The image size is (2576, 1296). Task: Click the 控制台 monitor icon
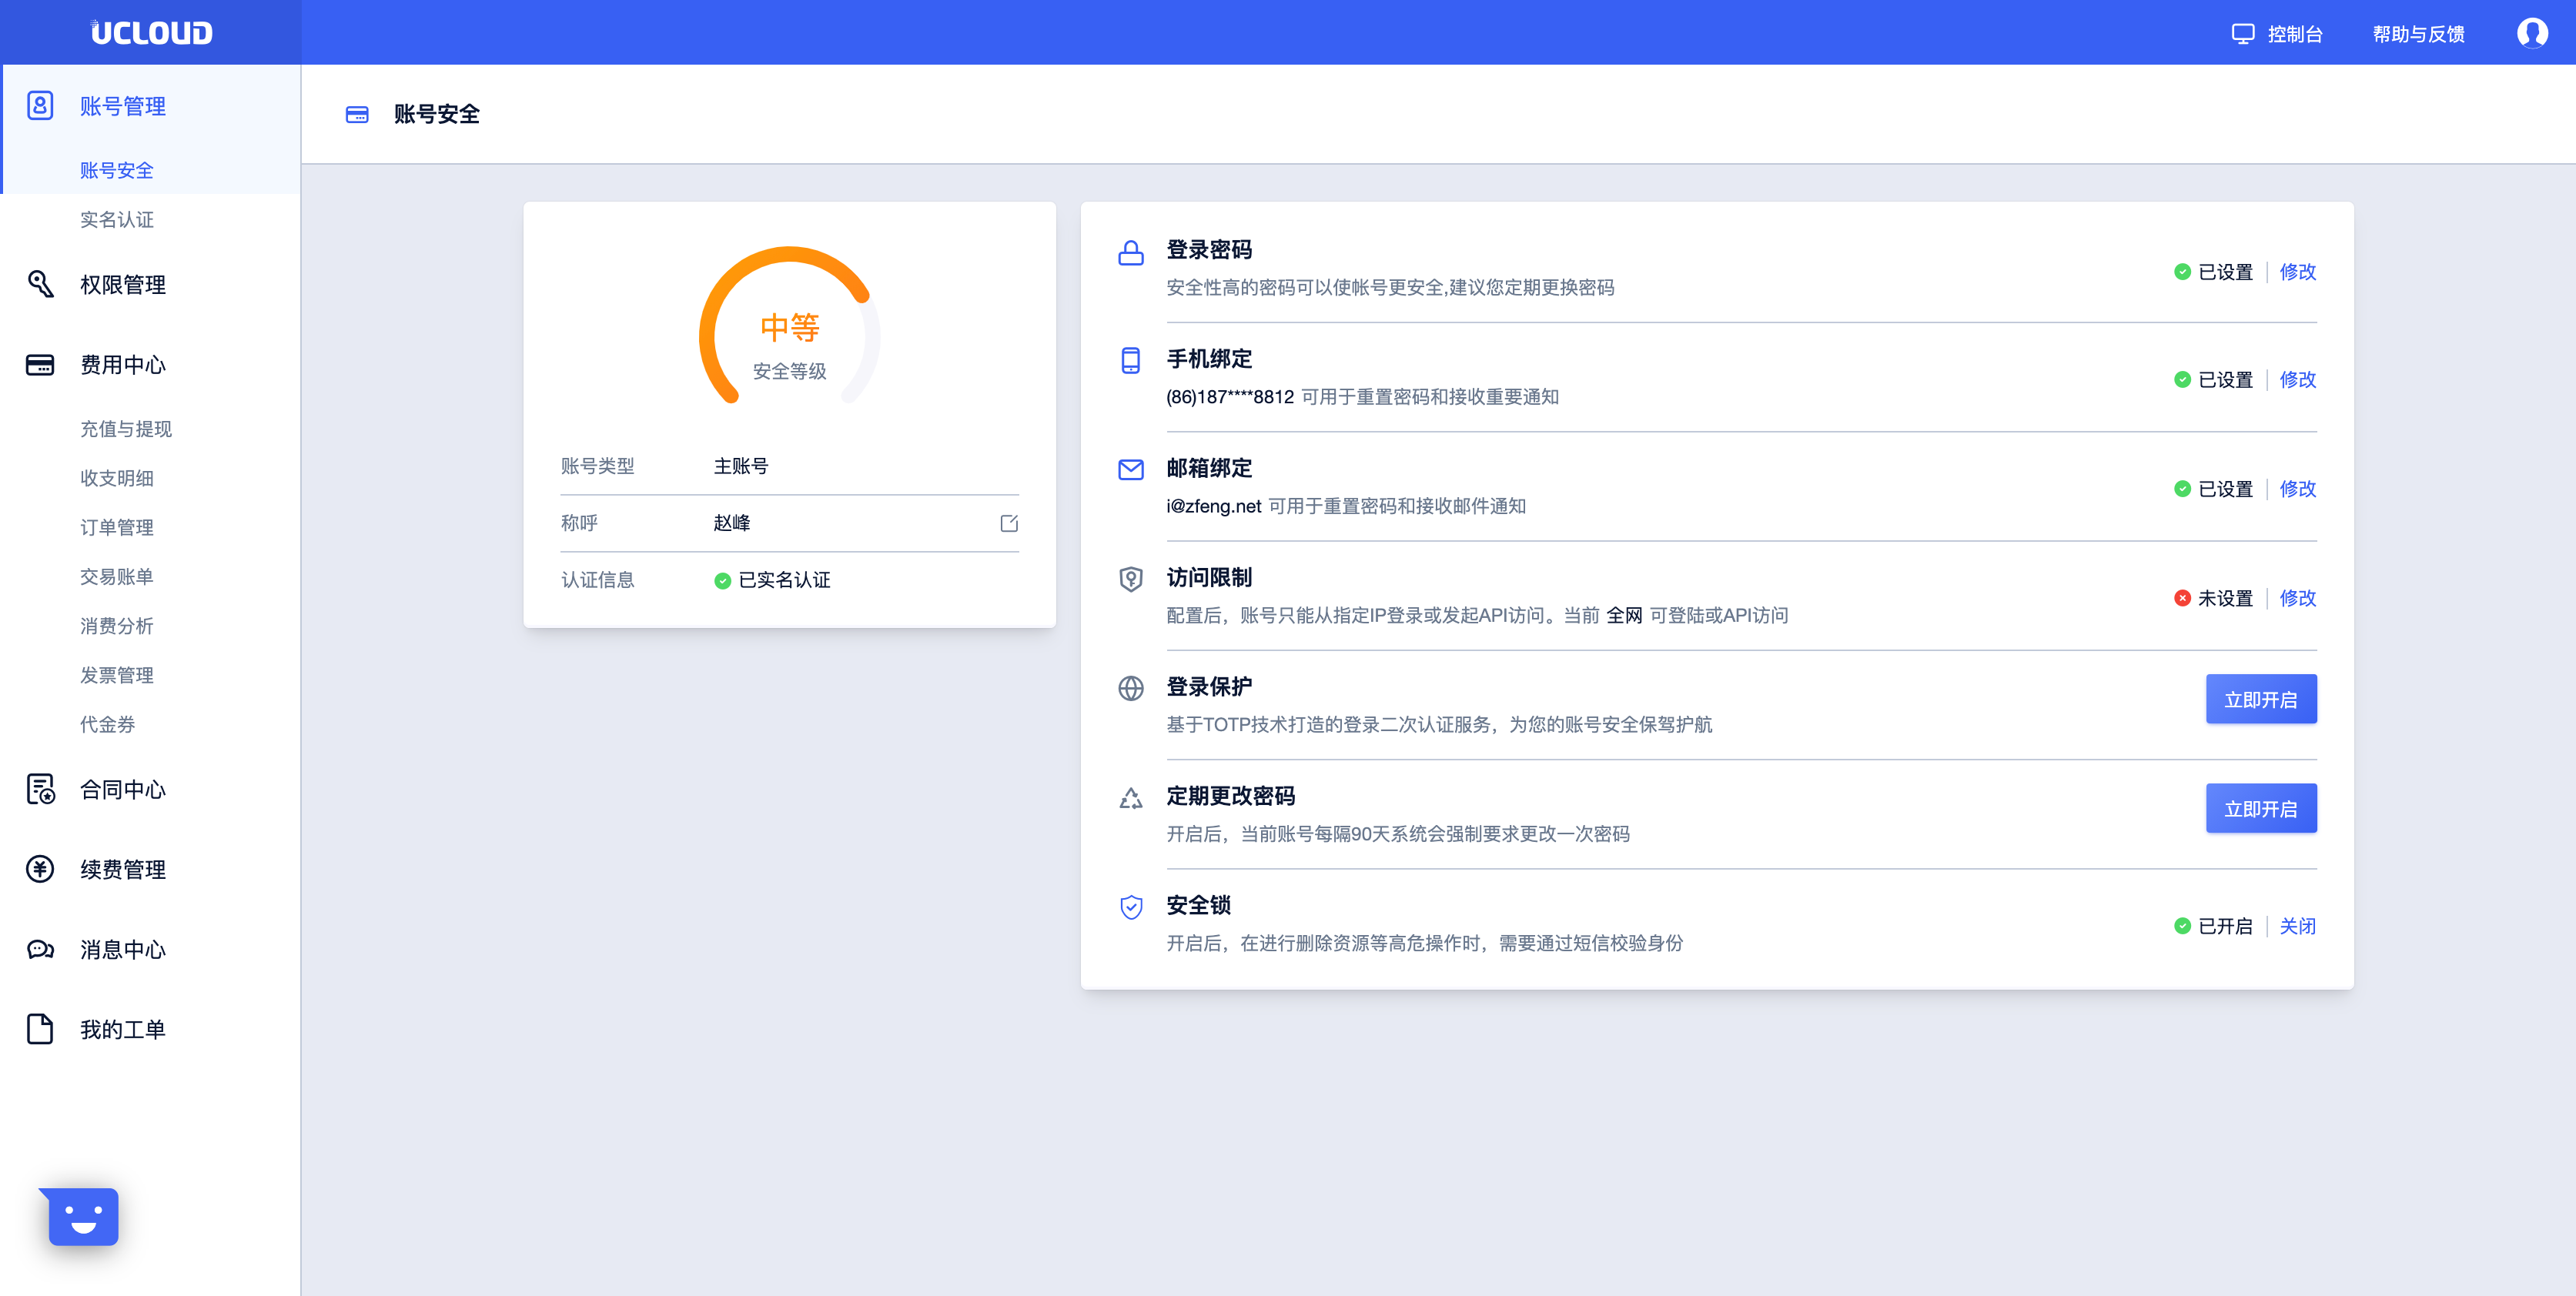click(2242, 34)
